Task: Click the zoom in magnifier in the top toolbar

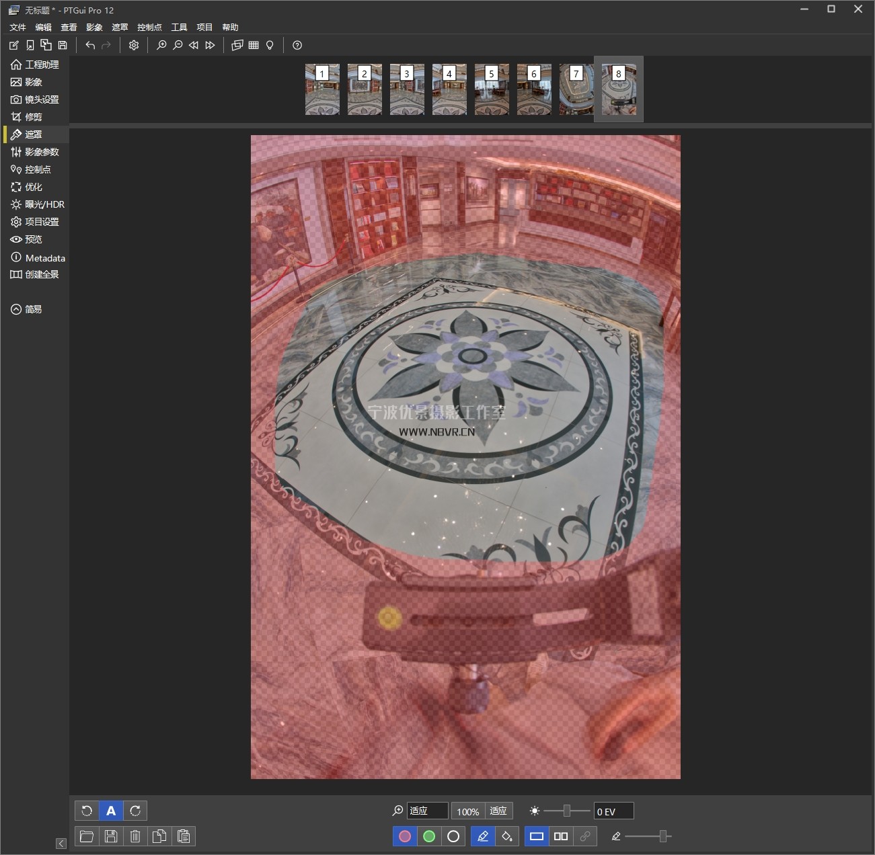Action: 161,45
